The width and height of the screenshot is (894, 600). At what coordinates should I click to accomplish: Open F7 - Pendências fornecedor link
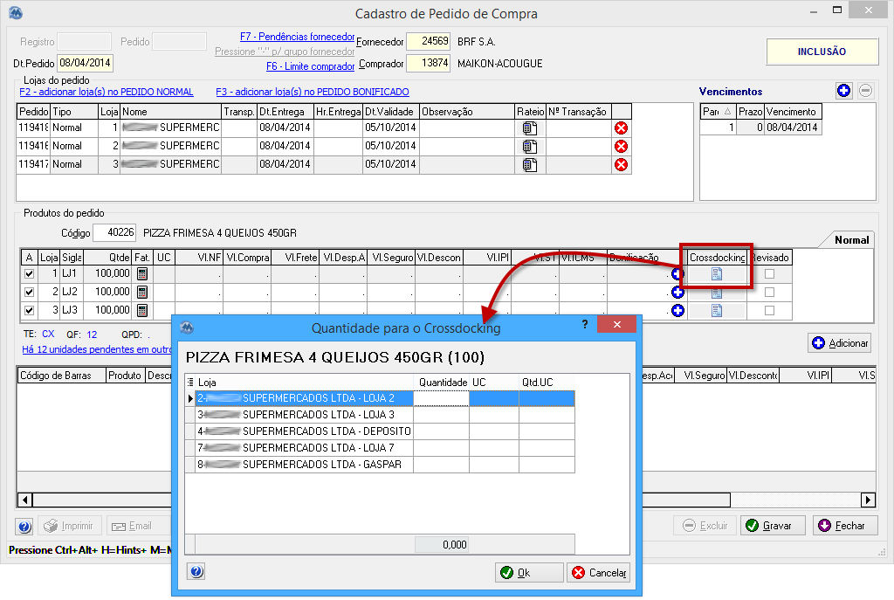click(297, 37)
